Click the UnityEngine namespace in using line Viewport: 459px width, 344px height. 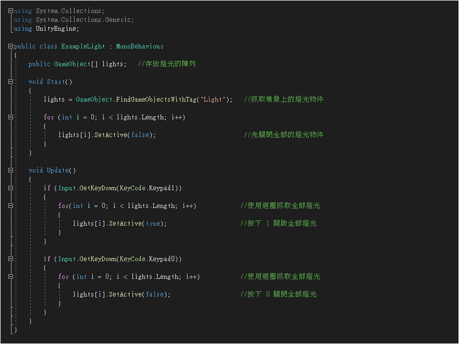57,29
